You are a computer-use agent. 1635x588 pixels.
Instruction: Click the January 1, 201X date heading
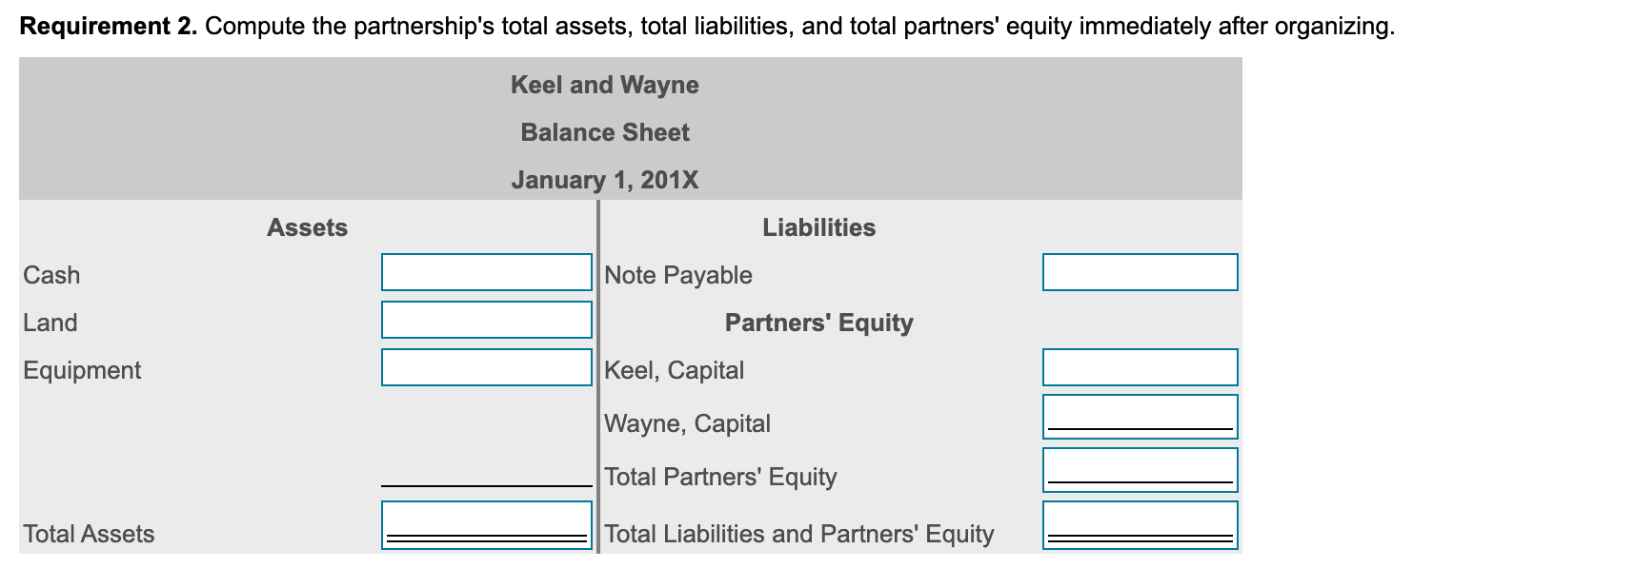pyautogui.click(x=605, y=180)
